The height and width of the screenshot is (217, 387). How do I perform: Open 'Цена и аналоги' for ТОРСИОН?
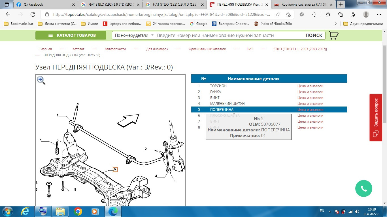pyautogui.click(x=310, y=86)
